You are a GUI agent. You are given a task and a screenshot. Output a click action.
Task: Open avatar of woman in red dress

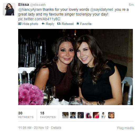click(96, 115)
